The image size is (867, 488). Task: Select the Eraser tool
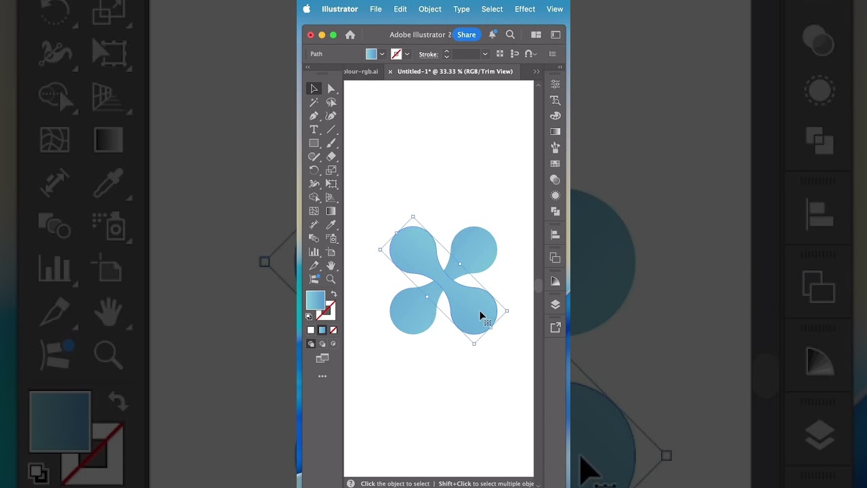click(x=331, y=157)
